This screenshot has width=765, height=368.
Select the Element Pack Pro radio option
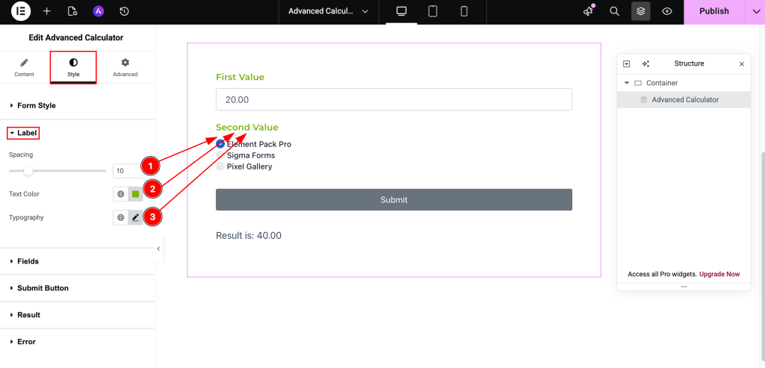click(220, 144)
